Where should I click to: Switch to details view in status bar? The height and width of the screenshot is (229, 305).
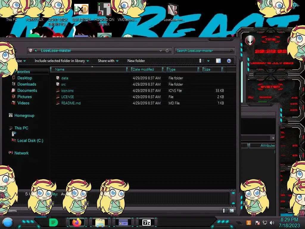225,211
